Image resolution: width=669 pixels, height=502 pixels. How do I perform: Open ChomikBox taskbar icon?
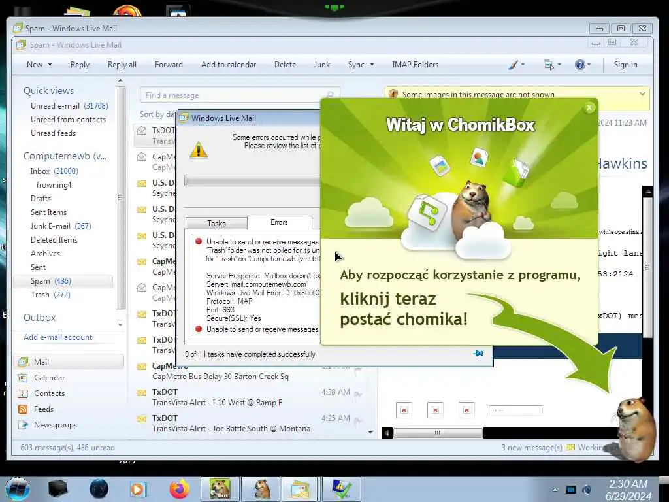(220, 489)
